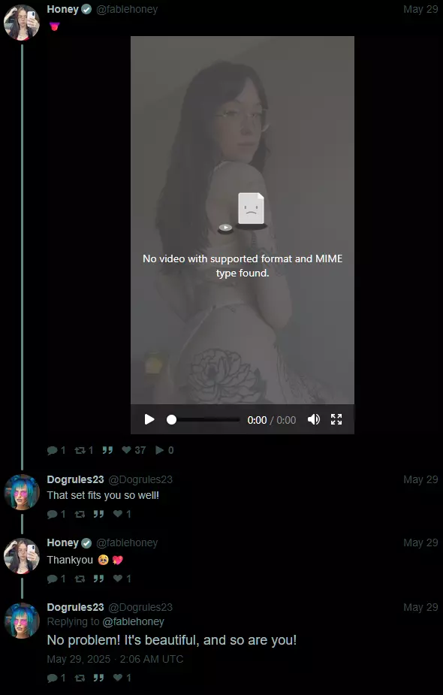Quote Honey's "Thankyou" reply

point(98,579)
